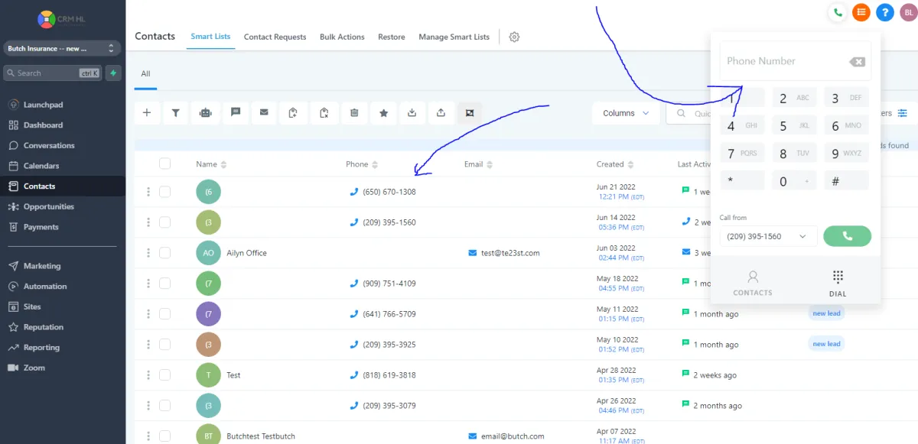
Task: Click the robot automation icon in toolbar
Action: point(205,112)
